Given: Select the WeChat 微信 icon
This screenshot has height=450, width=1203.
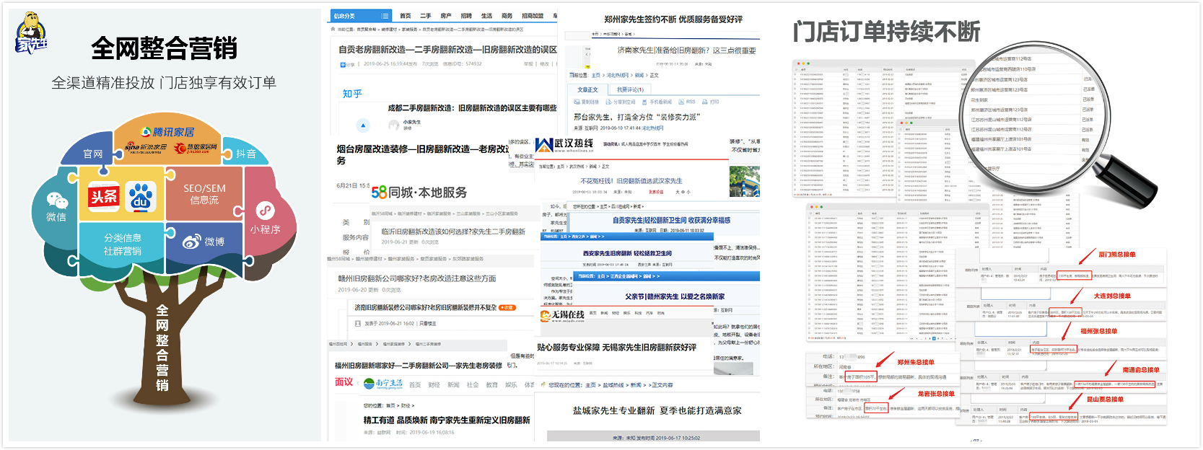Looking at the screenshot, I should pyautogui.click(x=56, y=200).
